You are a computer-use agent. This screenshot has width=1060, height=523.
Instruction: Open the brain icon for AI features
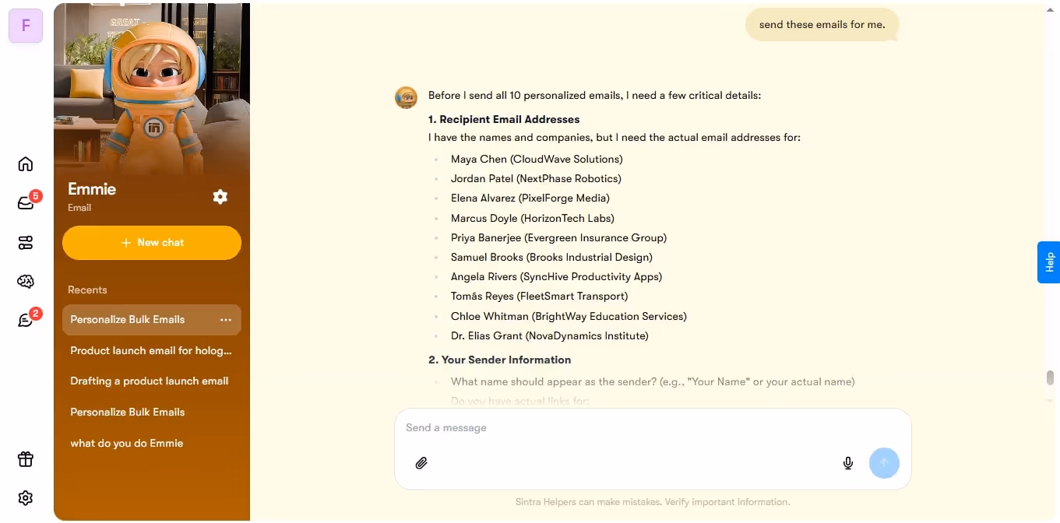25,281
